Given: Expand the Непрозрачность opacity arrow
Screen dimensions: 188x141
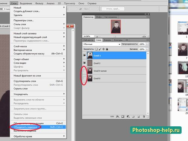Looking at the screenshot, I should [147, 44].
